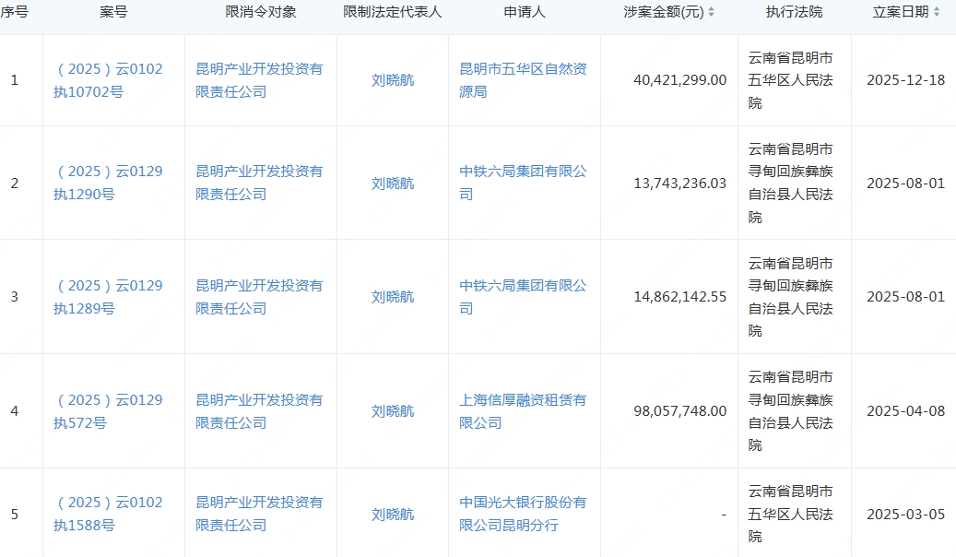Viewport: 956px width, 557px height.
Task: Open case (2025)云0129执572号
Action: tap(108, 411)
